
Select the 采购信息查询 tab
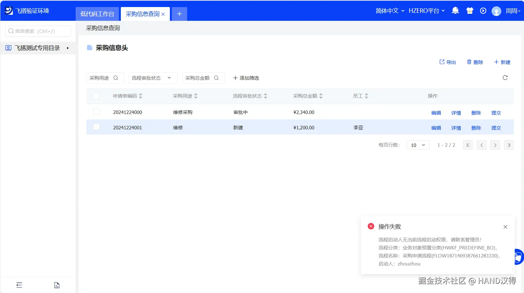point(142,14)
